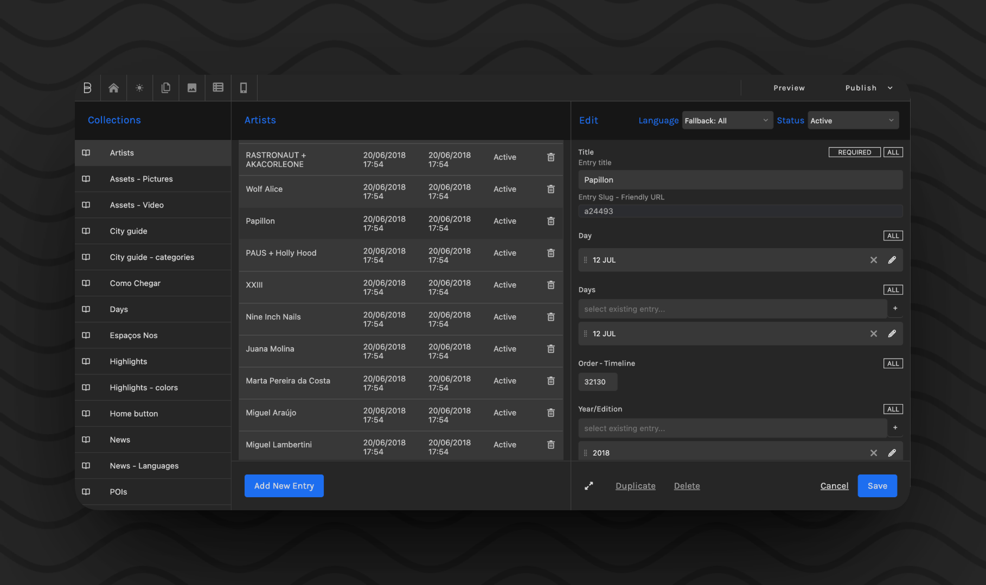This screenshot has width=986, height=585.
Task: Delete the Wolf Alice entry with trash icon
Action: pos(550,189)
